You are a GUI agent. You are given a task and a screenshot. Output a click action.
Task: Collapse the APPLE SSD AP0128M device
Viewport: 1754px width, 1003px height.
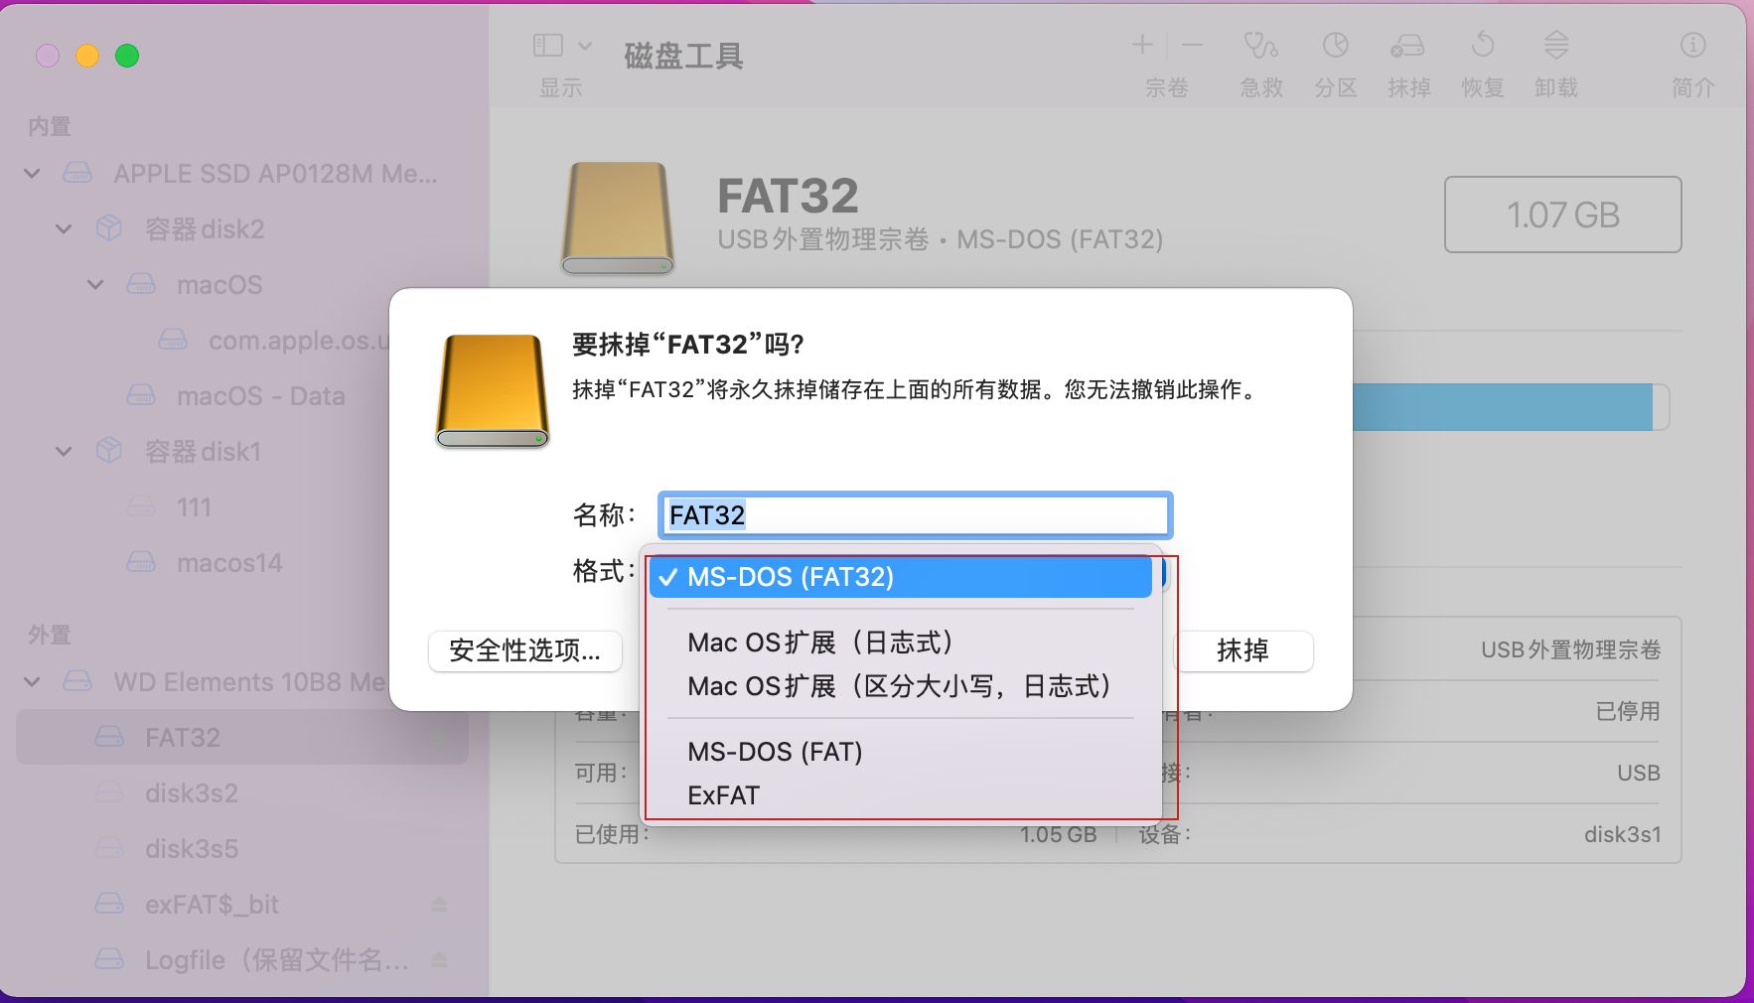coord(31,173)
